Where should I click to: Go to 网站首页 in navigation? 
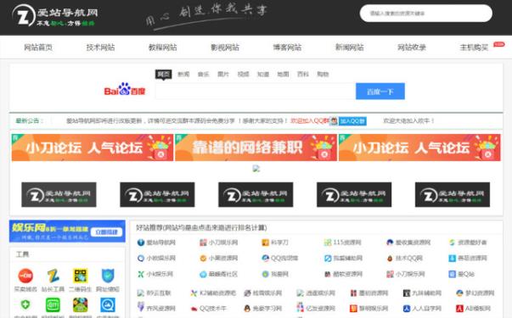click(x=38, y=47)
